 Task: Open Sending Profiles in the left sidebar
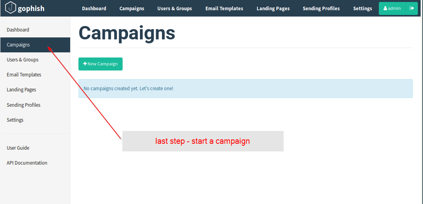(24, 105)
